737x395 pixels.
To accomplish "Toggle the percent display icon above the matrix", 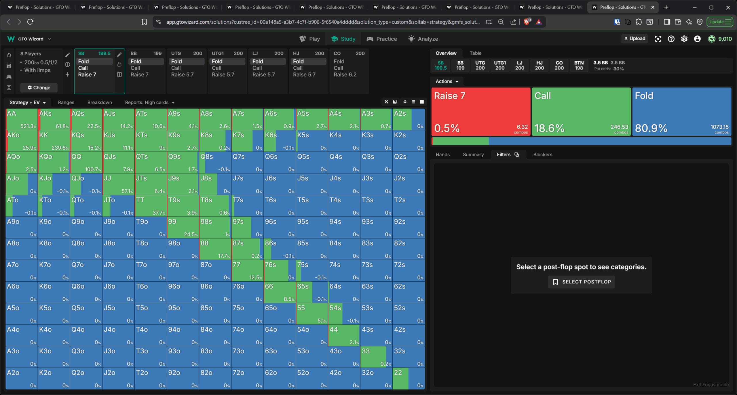I will click(x=386, y=102).
